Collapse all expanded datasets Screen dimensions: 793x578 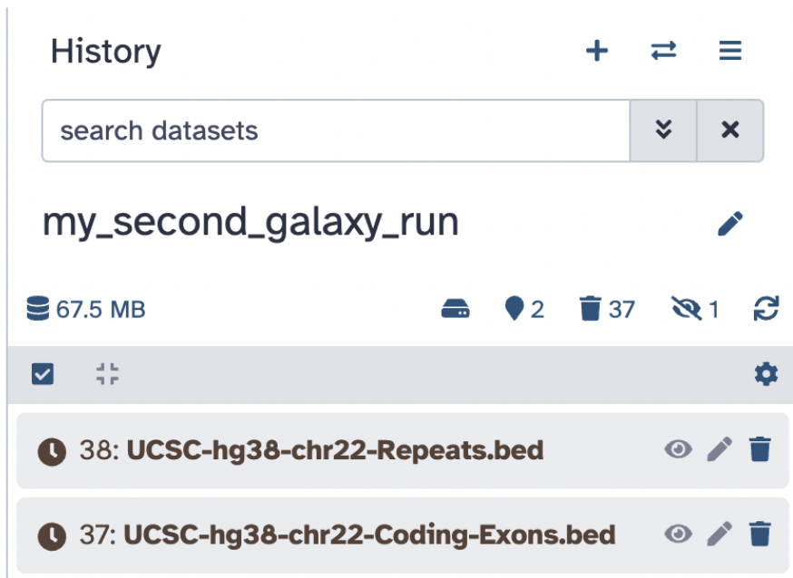pos(107,373)
